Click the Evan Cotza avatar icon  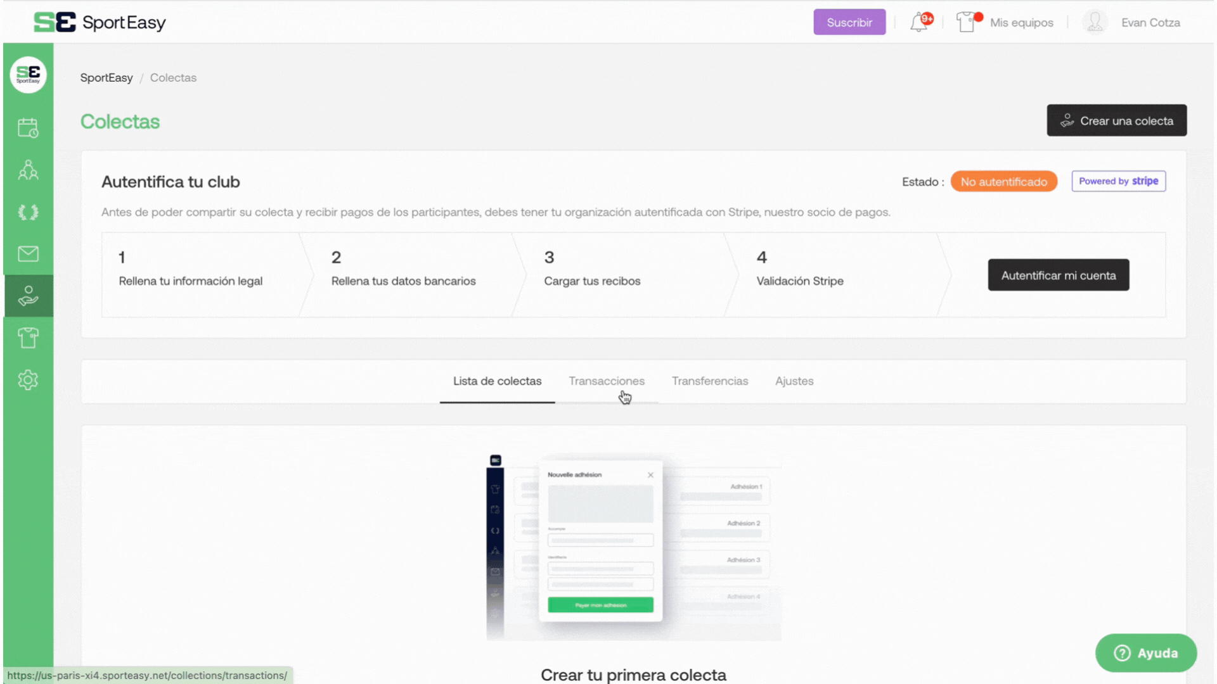(x=1095, y=22)
